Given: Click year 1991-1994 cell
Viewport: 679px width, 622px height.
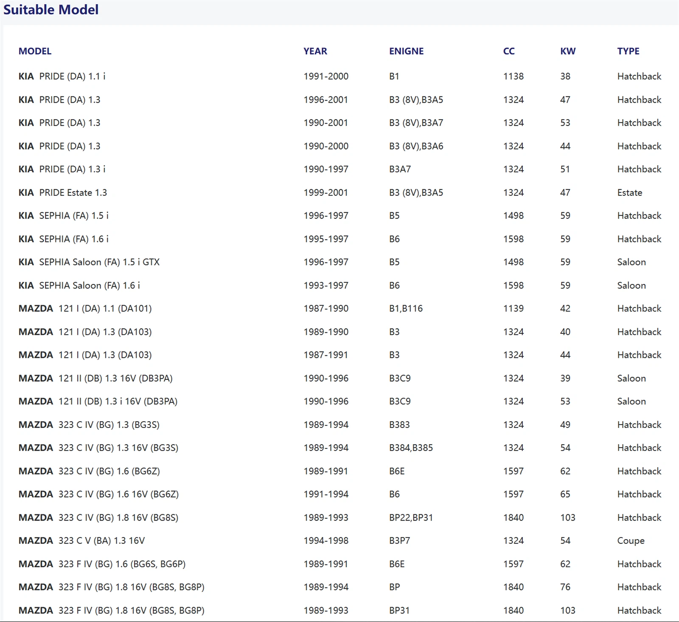Looking at the screenshot, I should pos(326,494).
